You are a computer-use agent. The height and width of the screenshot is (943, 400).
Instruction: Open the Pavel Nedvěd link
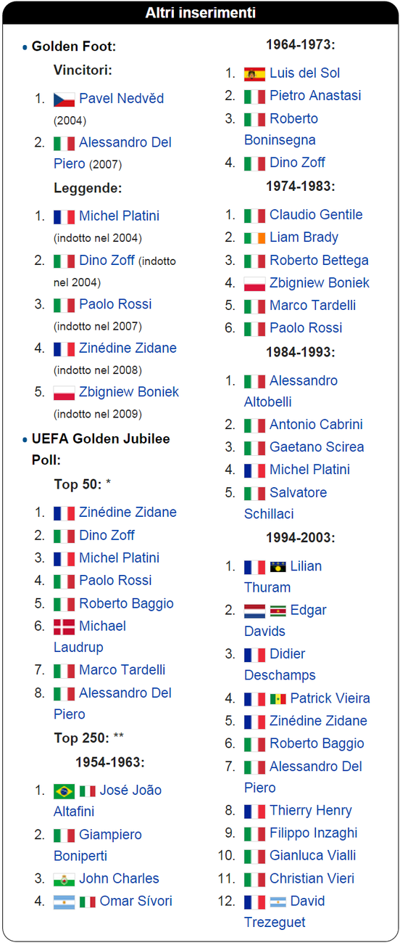click(122, 98)
